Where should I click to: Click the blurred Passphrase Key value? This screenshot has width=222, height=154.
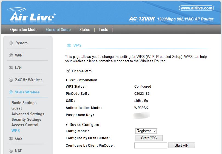click(142, 115)
